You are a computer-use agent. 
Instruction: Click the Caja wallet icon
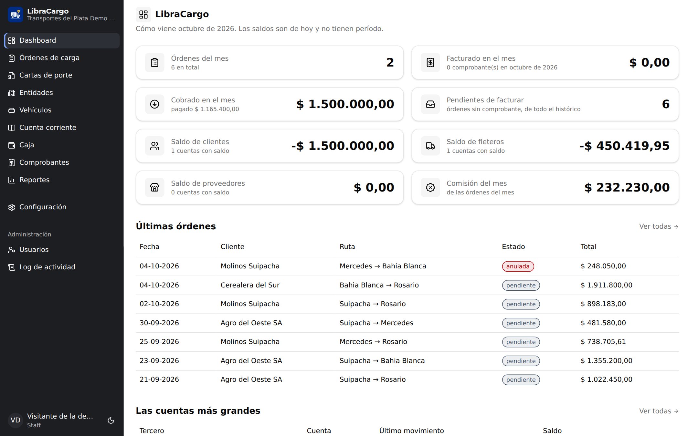click(x=12, y=145)
